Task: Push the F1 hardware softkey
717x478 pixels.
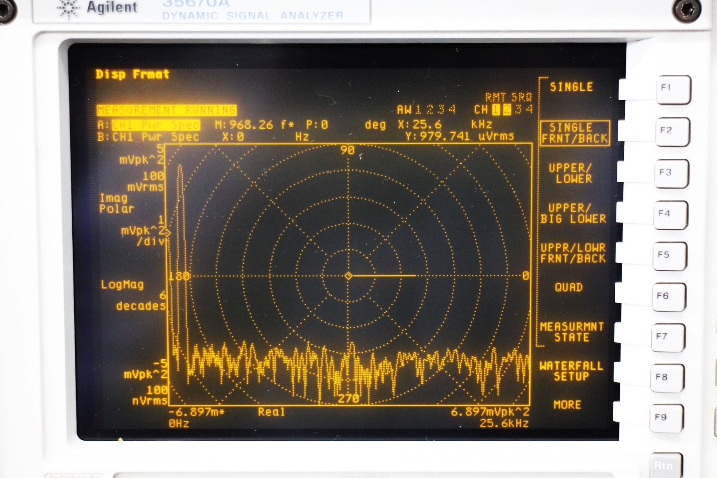Action: (673, 89)
